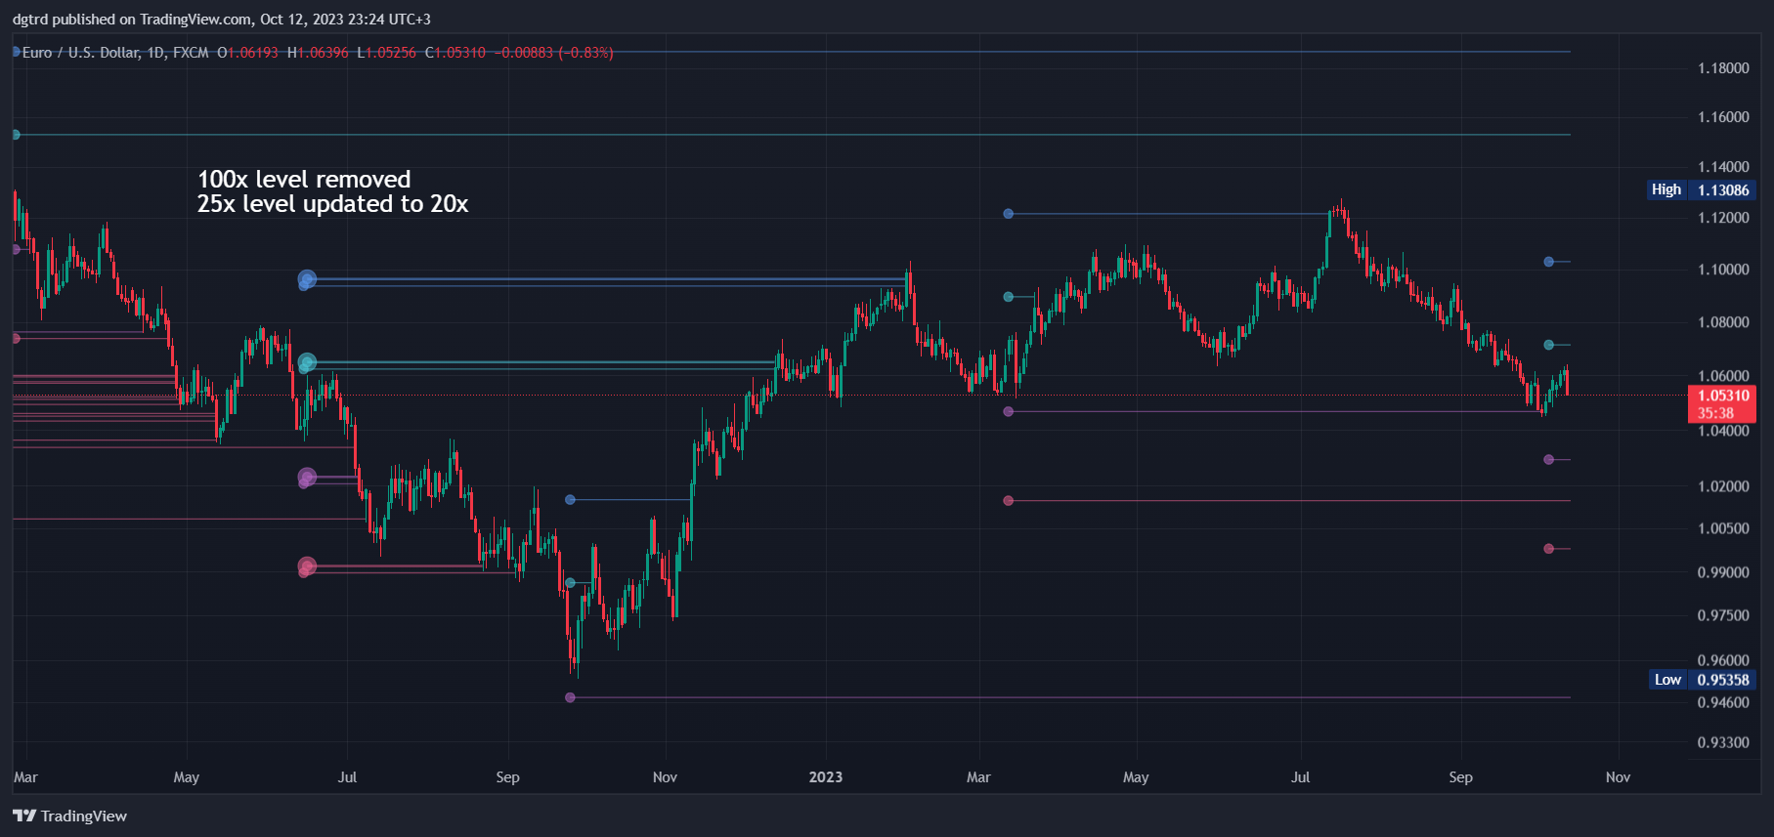This screenshot has height=837, width=1774.
Task: Click the teal dot starting the 1.16 level line
Action: [16, 135]
